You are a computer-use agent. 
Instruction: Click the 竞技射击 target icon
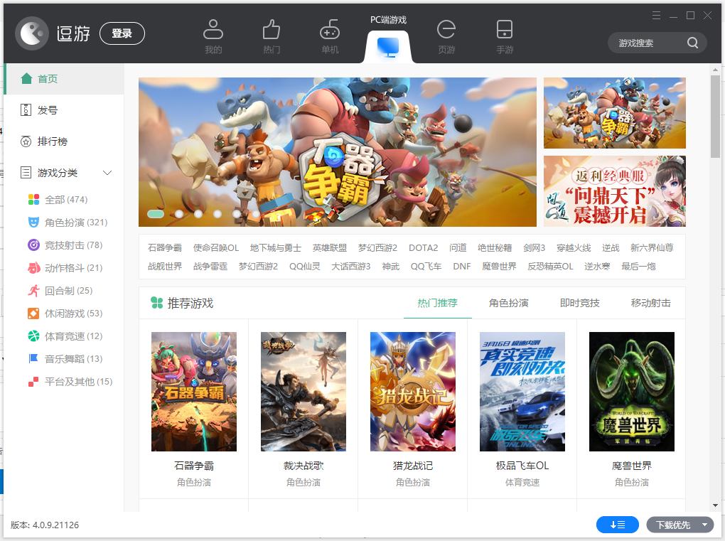click(x=33, y=245)
